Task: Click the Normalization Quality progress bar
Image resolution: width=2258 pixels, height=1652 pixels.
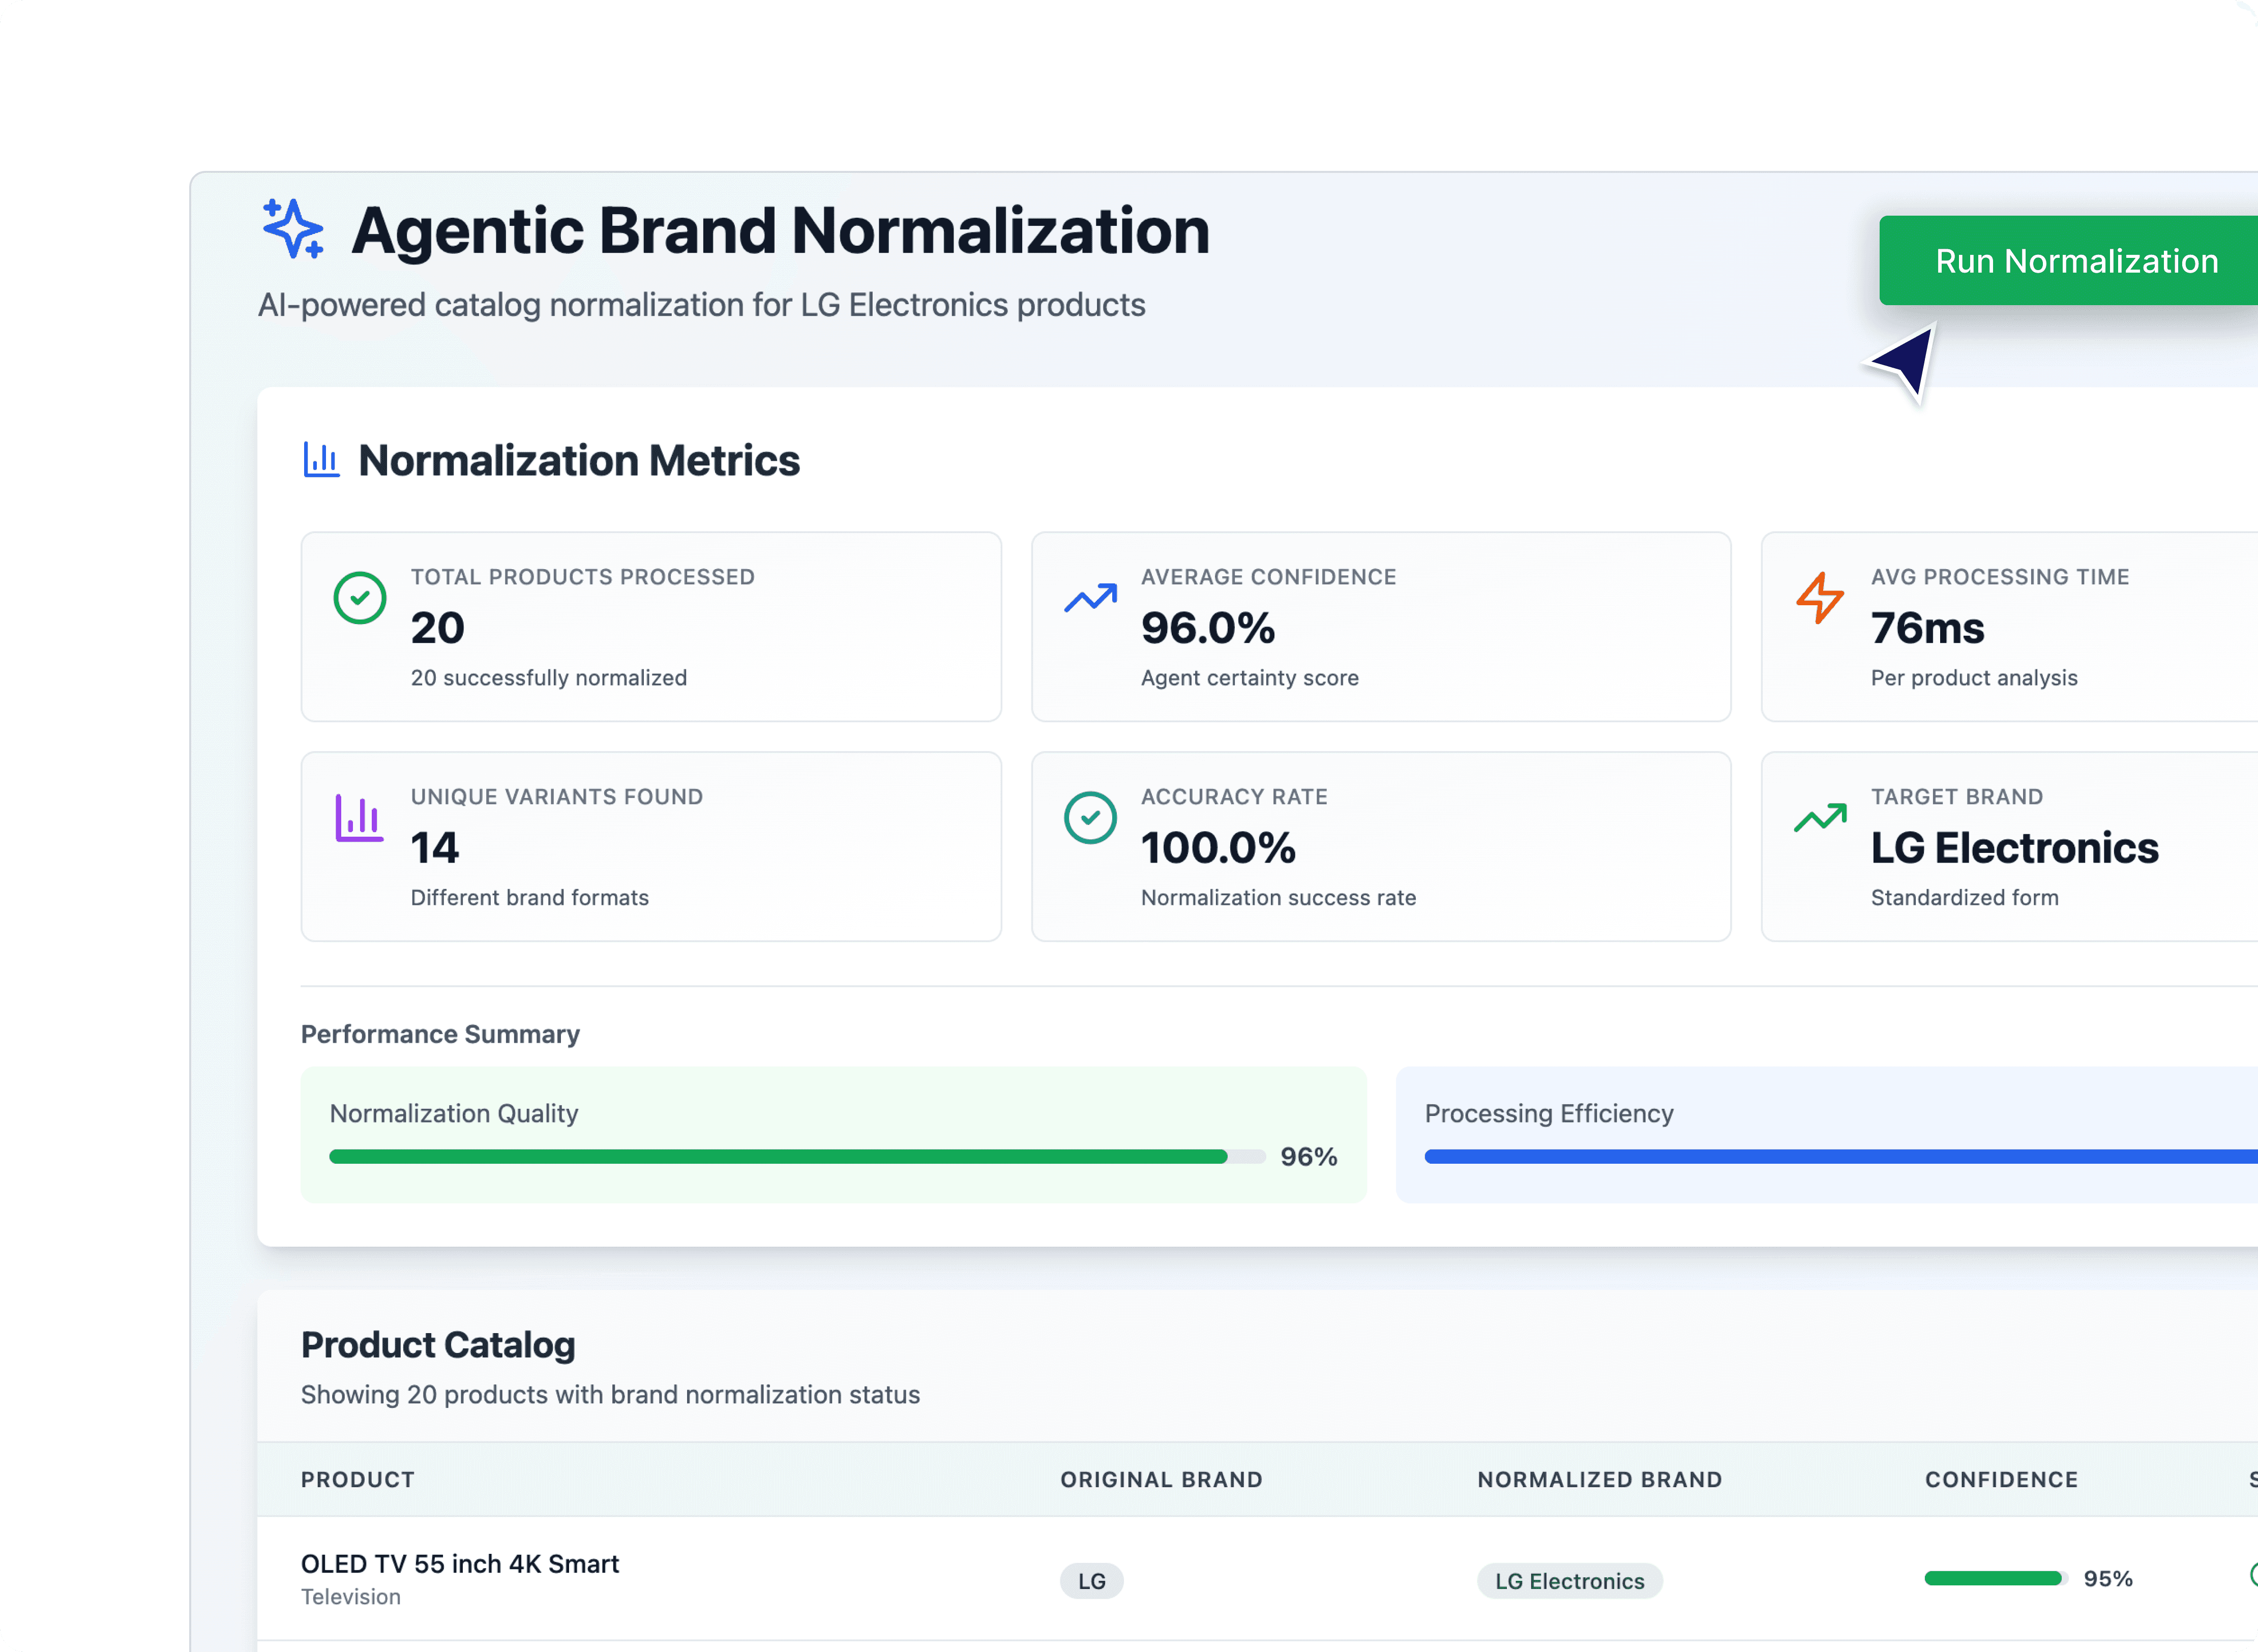Action: point(796,1157)
